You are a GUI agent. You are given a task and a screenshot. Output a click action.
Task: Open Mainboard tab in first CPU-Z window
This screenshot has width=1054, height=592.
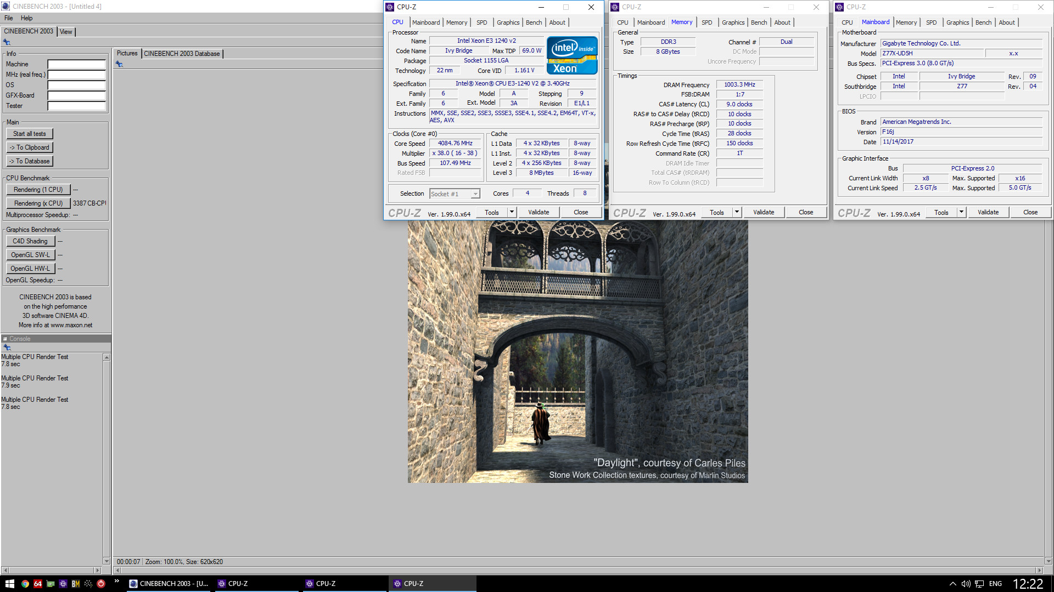426,22
